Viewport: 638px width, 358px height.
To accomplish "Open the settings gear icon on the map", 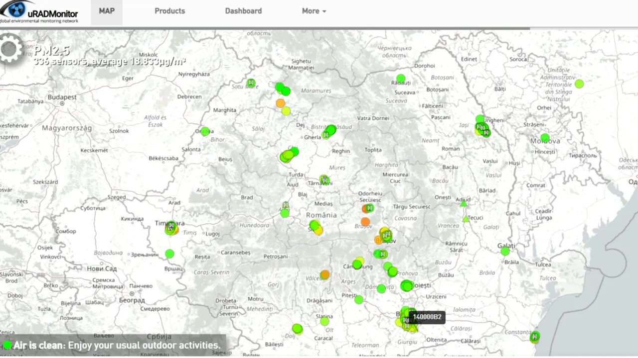I will (10, 49).
